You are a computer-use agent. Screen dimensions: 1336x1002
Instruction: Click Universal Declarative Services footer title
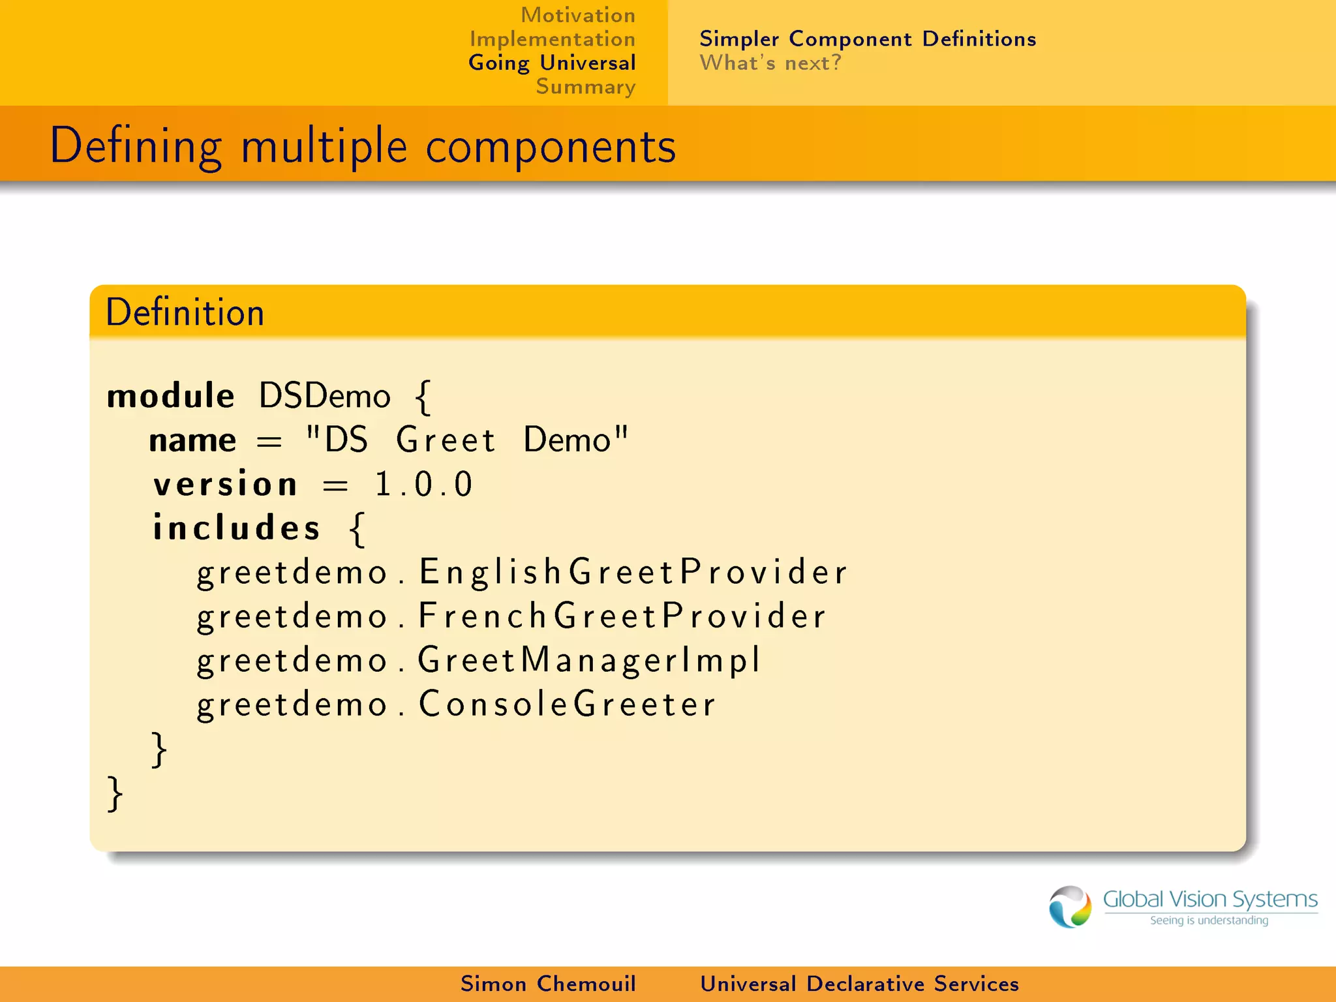point(859,984)
